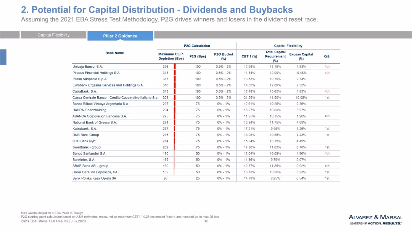Select National Bank of Greece S.A.

pos(94,123)
